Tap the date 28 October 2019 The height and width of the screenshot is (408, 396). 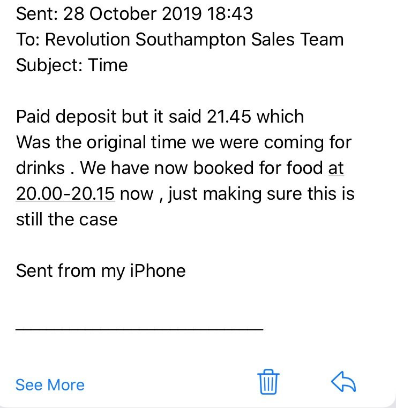click(x=132, y=13)
